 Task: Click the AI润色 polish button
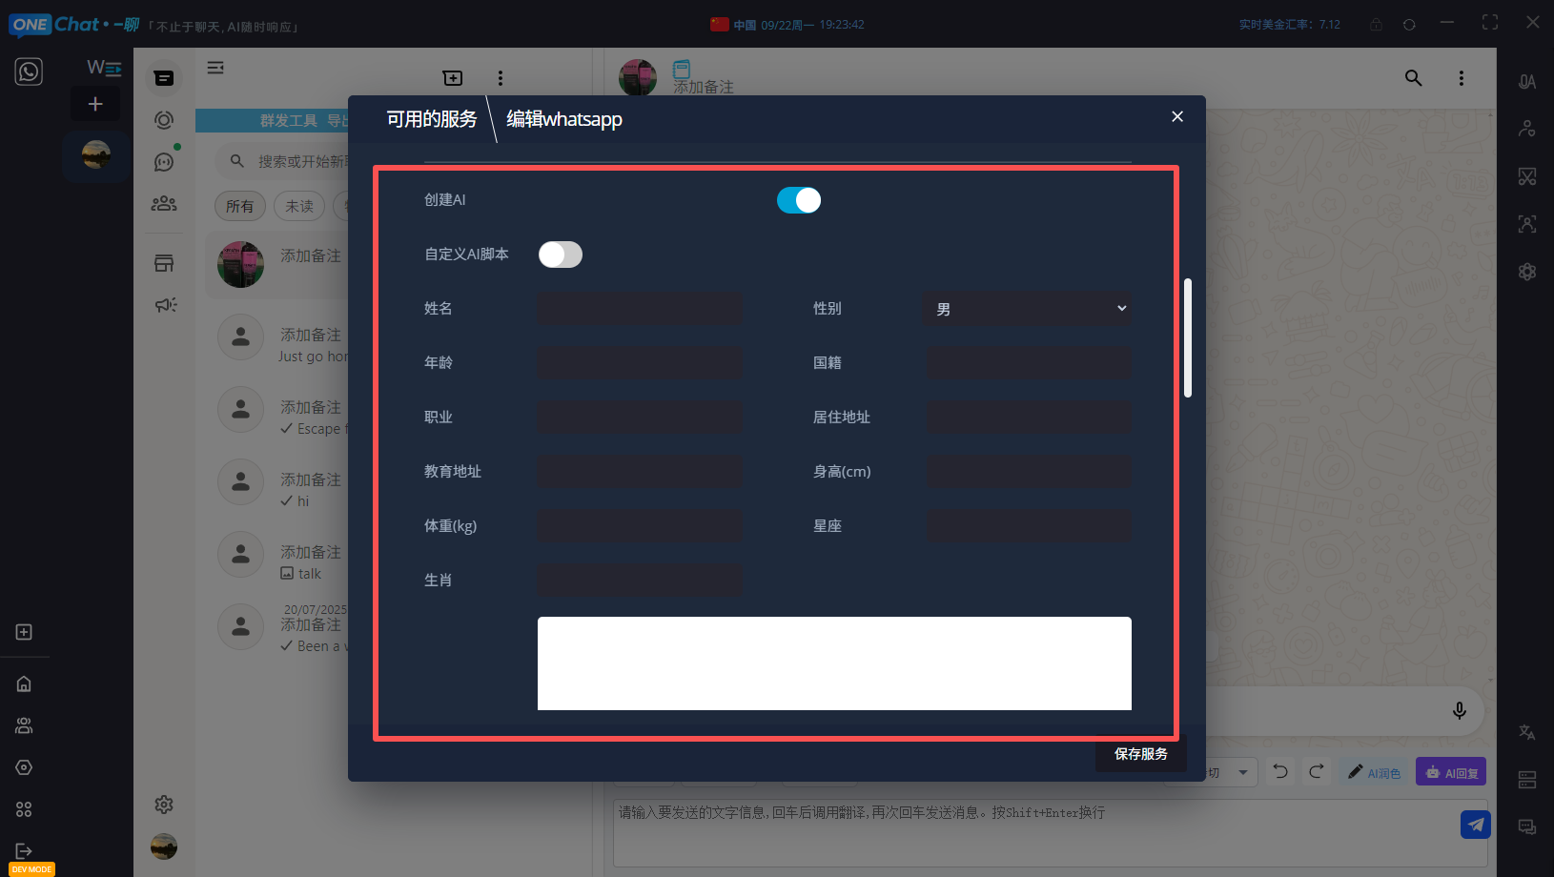click(1374, 772)
